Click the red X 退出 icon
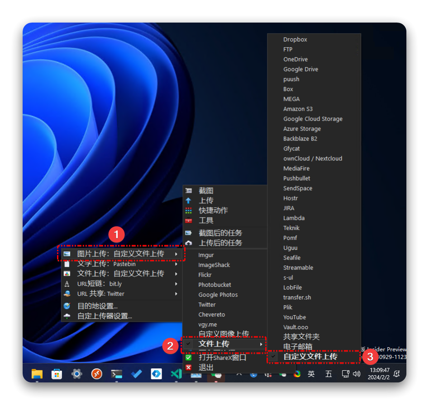429x405 pixels. (189, 368)
